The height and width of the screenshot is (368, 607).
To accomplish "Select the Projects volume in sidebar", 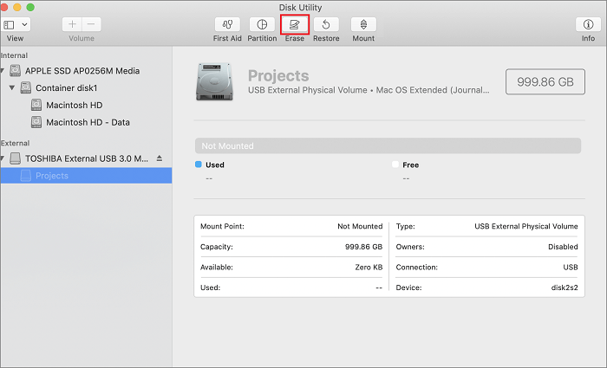I will click(52, 176).
